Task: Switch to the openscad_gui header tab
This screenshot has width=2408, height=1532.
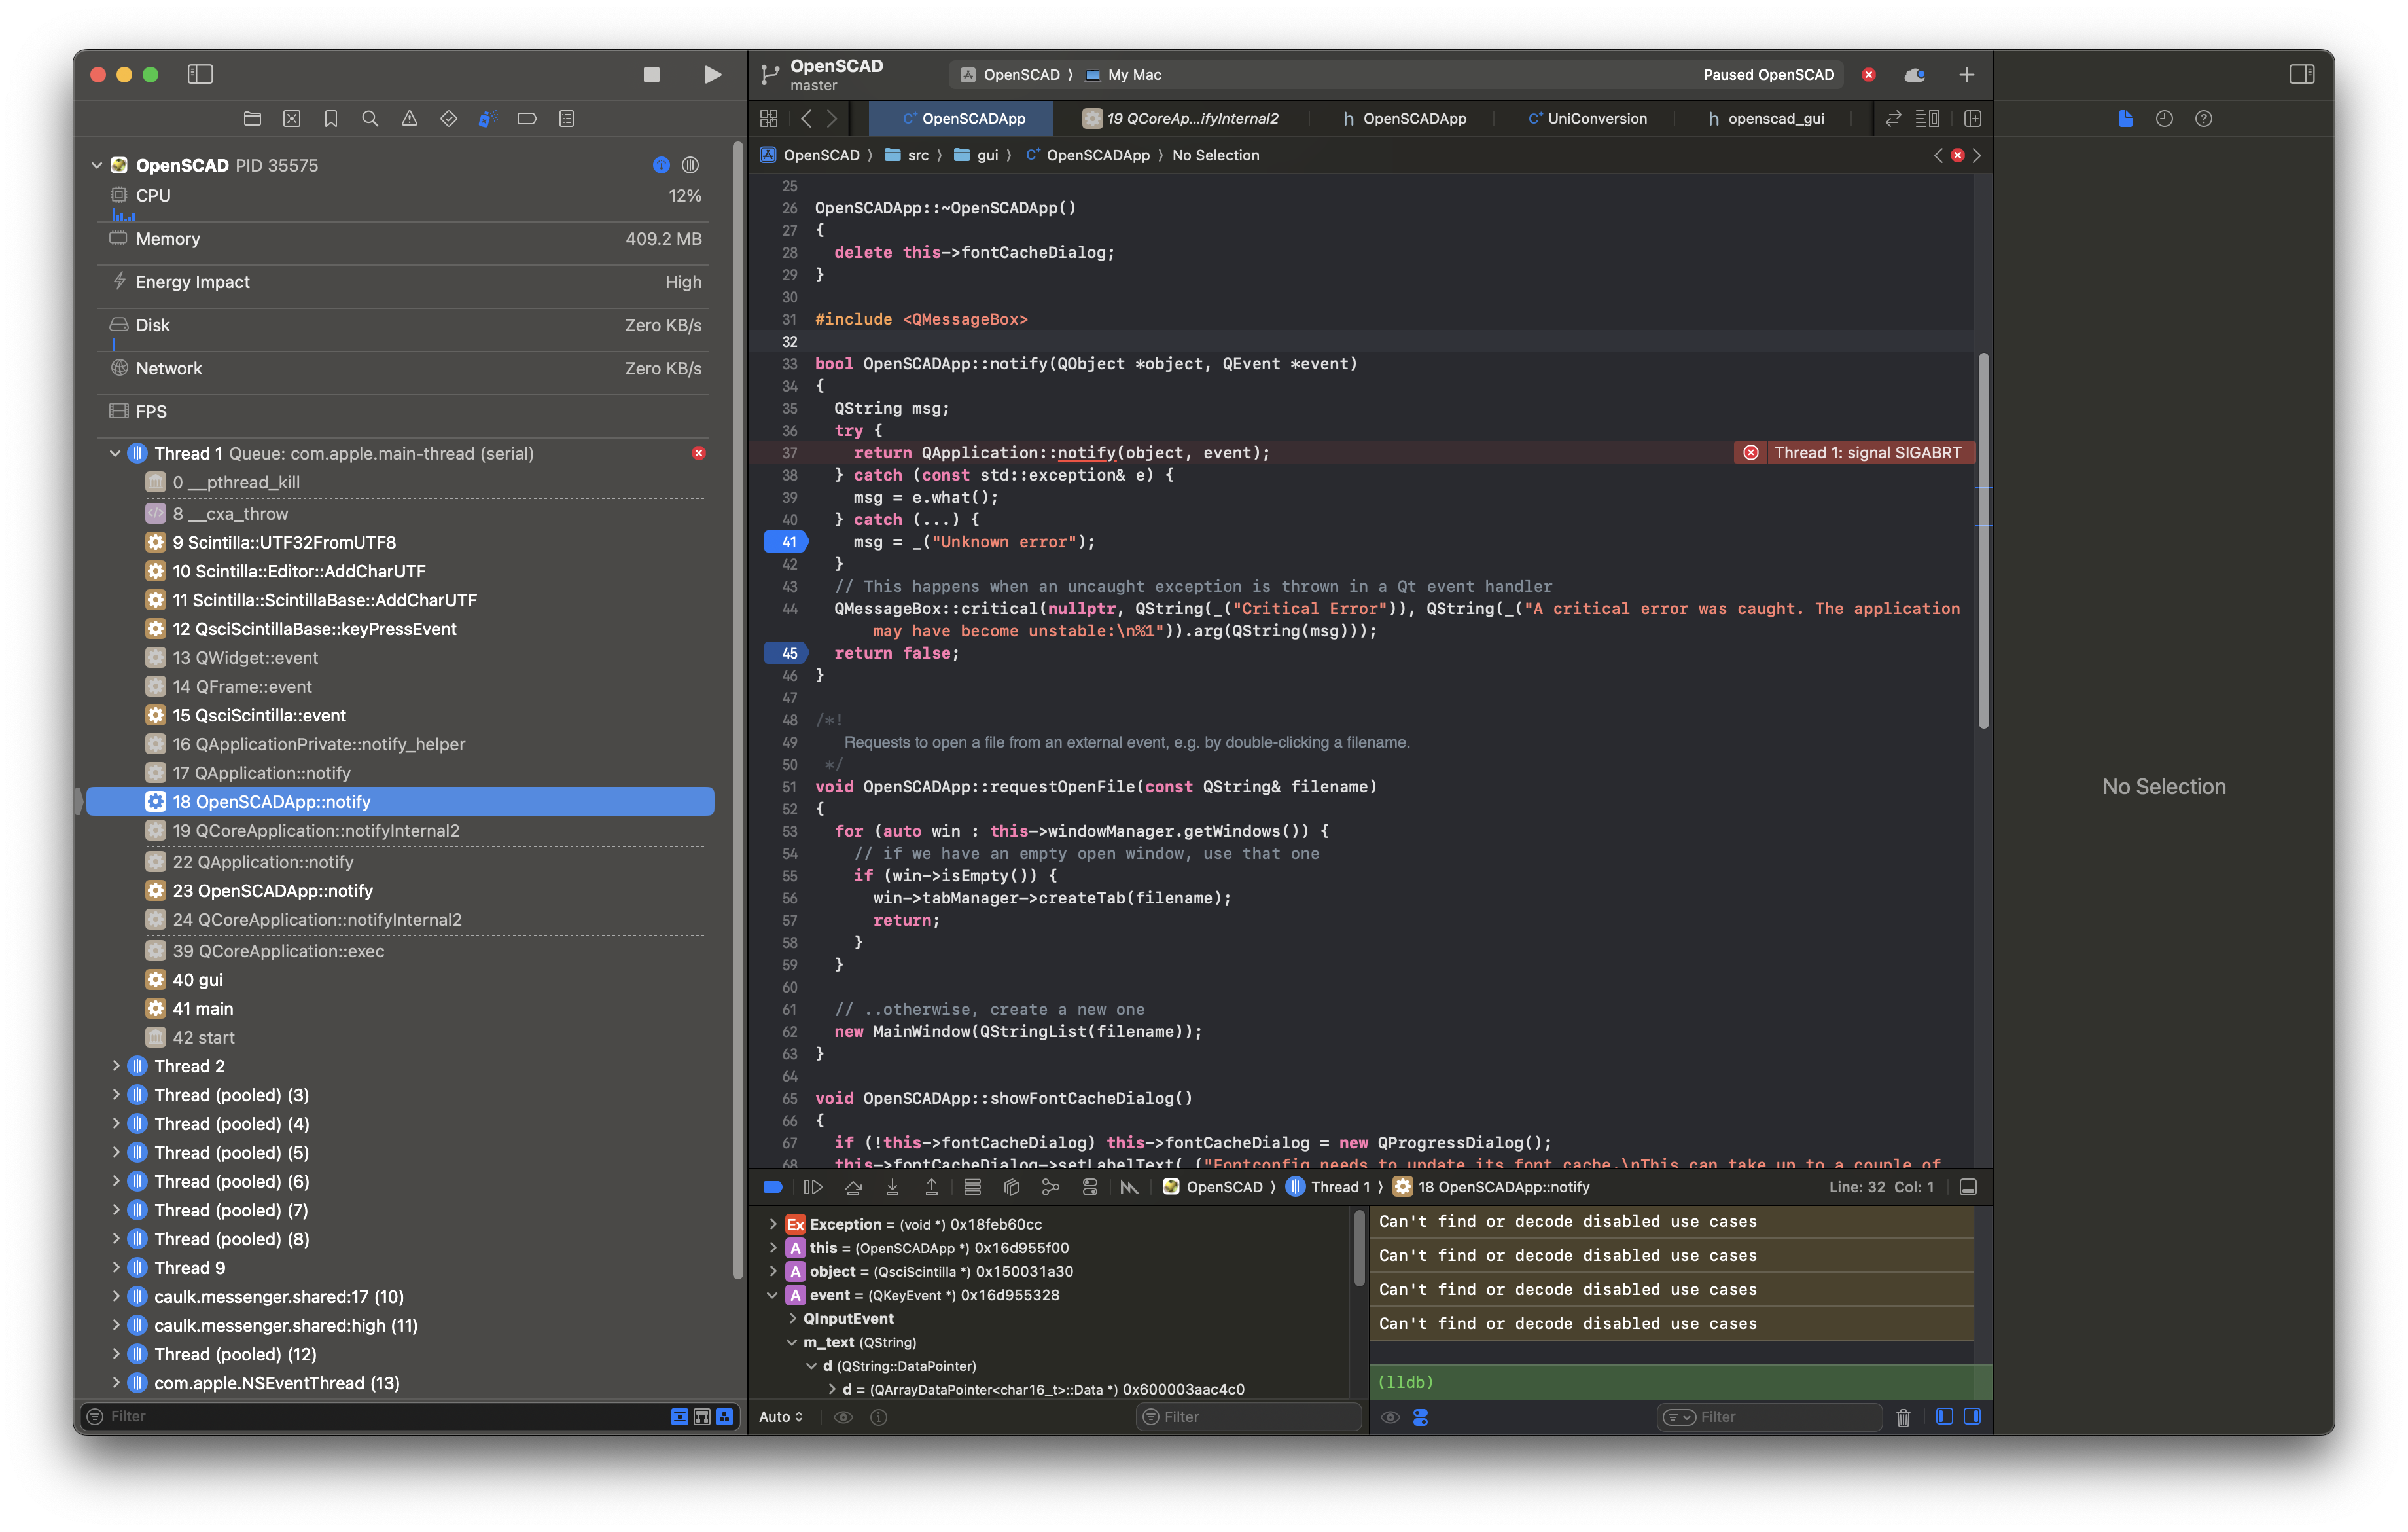Action: 1766,119
